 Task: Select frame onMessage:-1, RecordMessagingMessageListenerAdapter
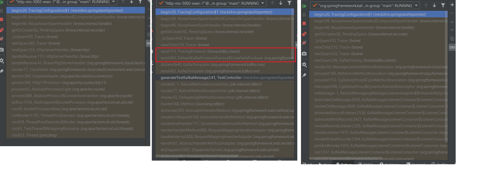coord(378,93)
